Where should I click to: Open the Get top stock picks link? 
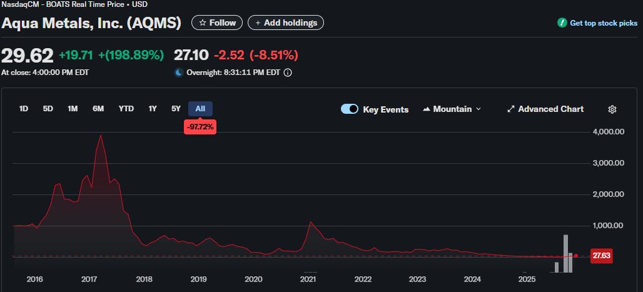pos(604,23)
